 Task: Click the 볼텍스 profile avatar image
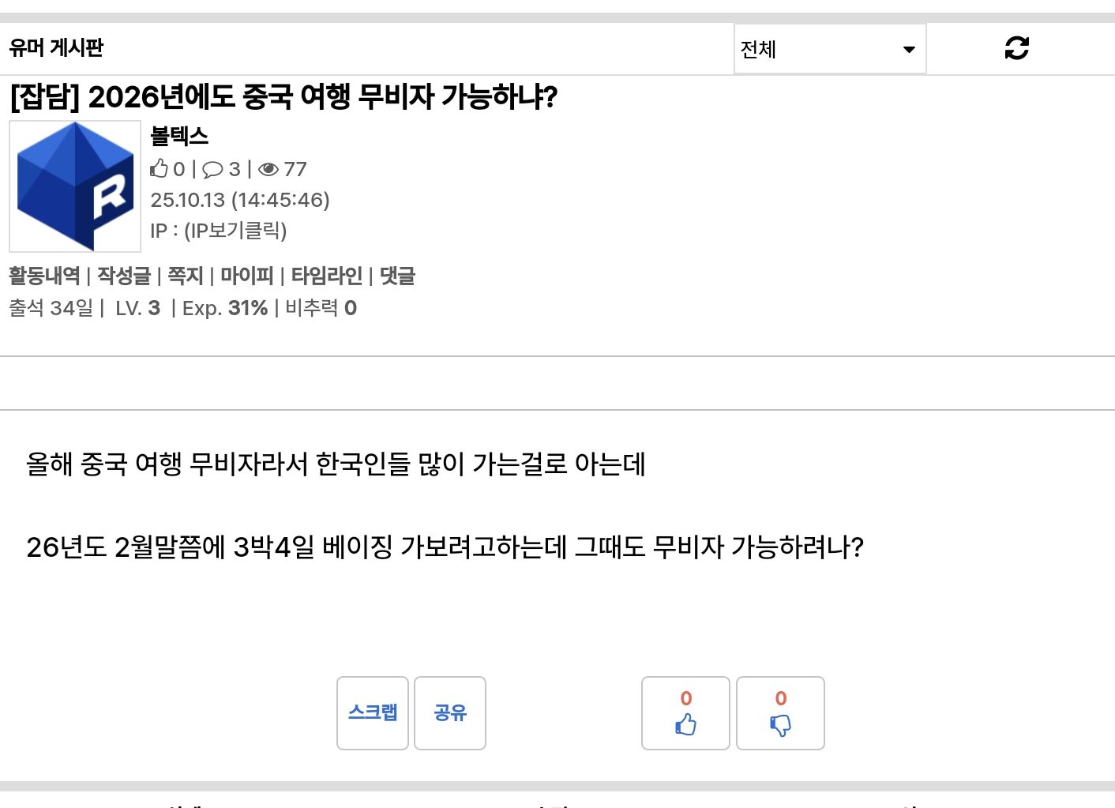pos(75,186)
